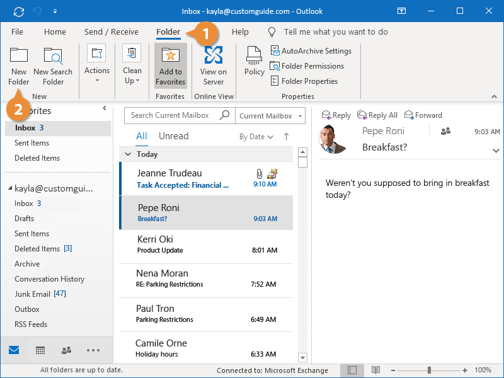This screenshot has height=378, width=504.
Task: Expand the By Date sort dropdown
Action: (256, 137)
